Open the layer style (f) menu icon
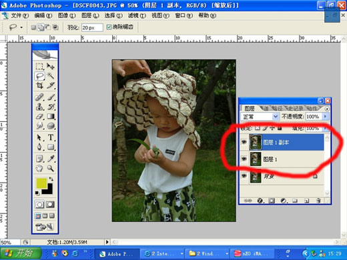The width and height of the screenshot is (347, 260). [x=260, y=201]
